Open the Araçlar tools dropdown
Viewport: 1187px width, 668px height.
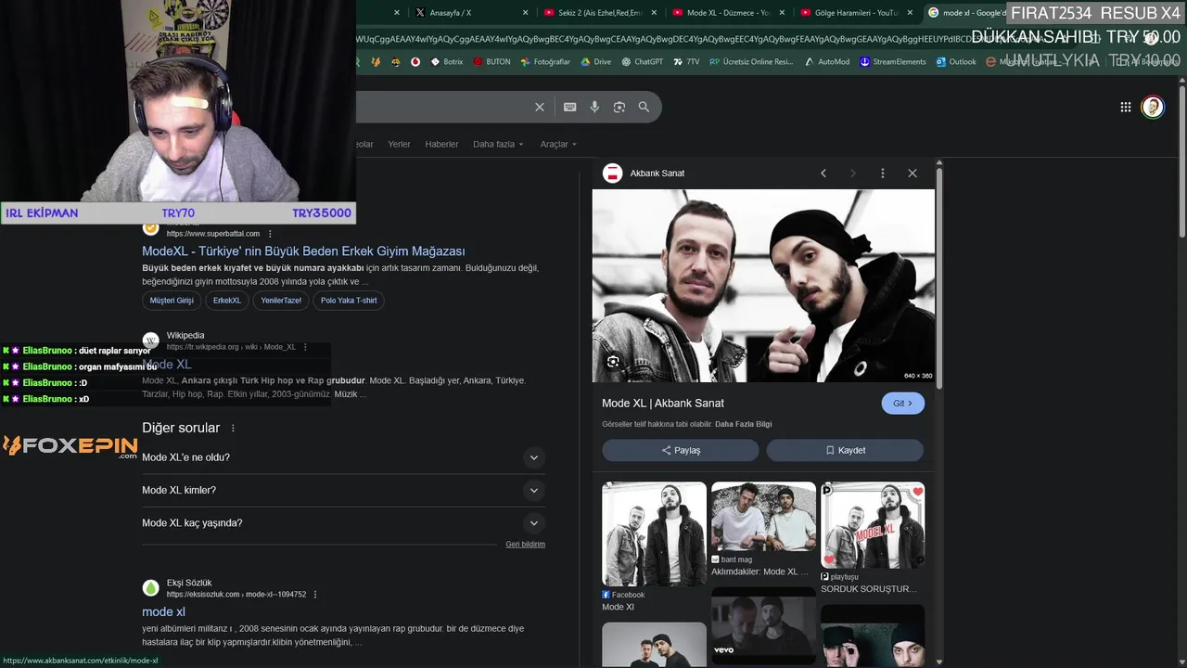558,145
